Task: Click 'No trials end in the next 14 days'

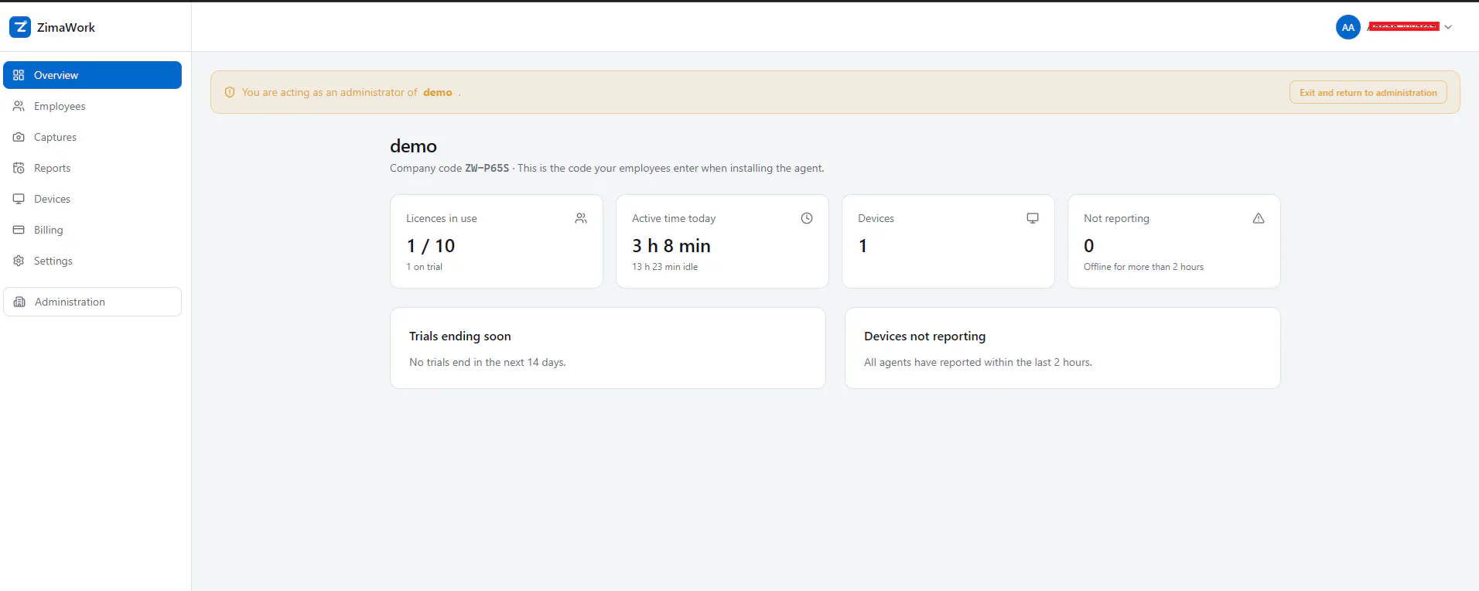Action: tap(487, 362)
